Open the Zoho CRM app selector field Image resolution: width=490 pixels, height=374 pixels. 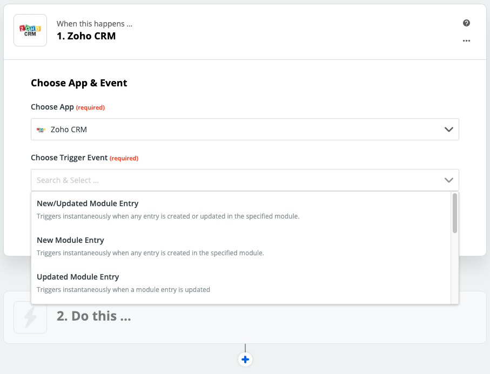pyautogui.click(x=245, y=129)
